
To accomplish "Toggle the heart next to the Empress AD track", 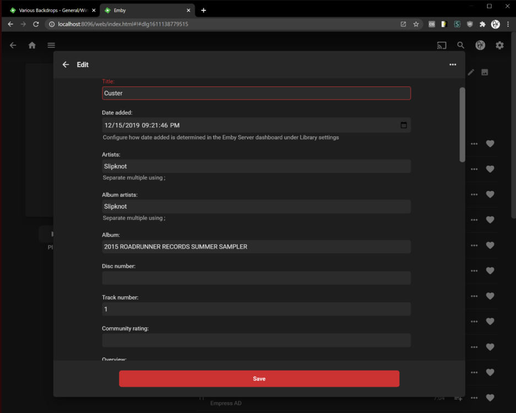I will pos(490,398).
